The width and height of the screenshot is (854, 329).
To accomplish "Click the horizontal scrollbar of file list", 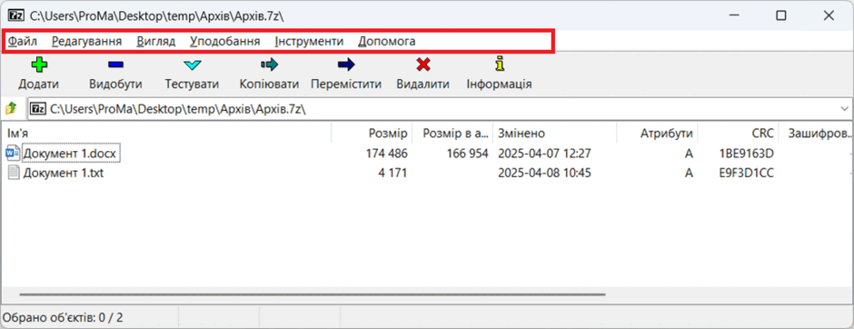I will pos(313,294).
